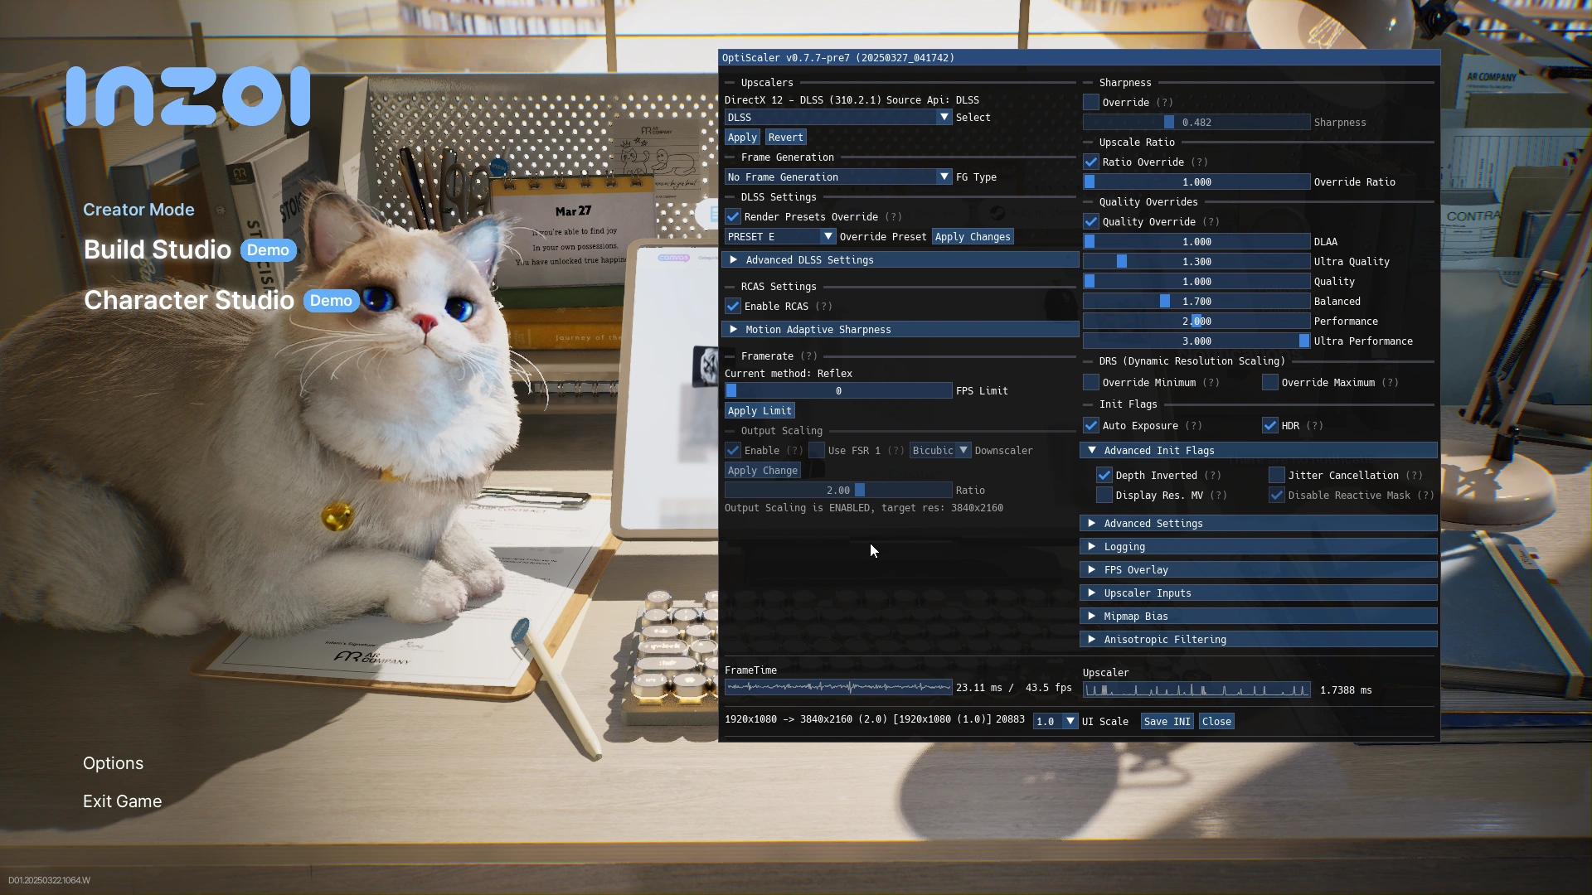This screenshot has height=895, width=1592.
Task: Toggle Render Presets Override checkbox
Action: 733,217
